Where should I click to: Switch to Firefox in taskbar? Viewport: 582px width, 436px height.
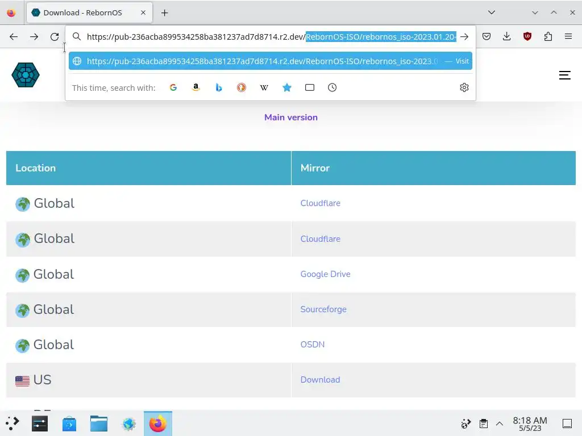click(x=158, y=424)
